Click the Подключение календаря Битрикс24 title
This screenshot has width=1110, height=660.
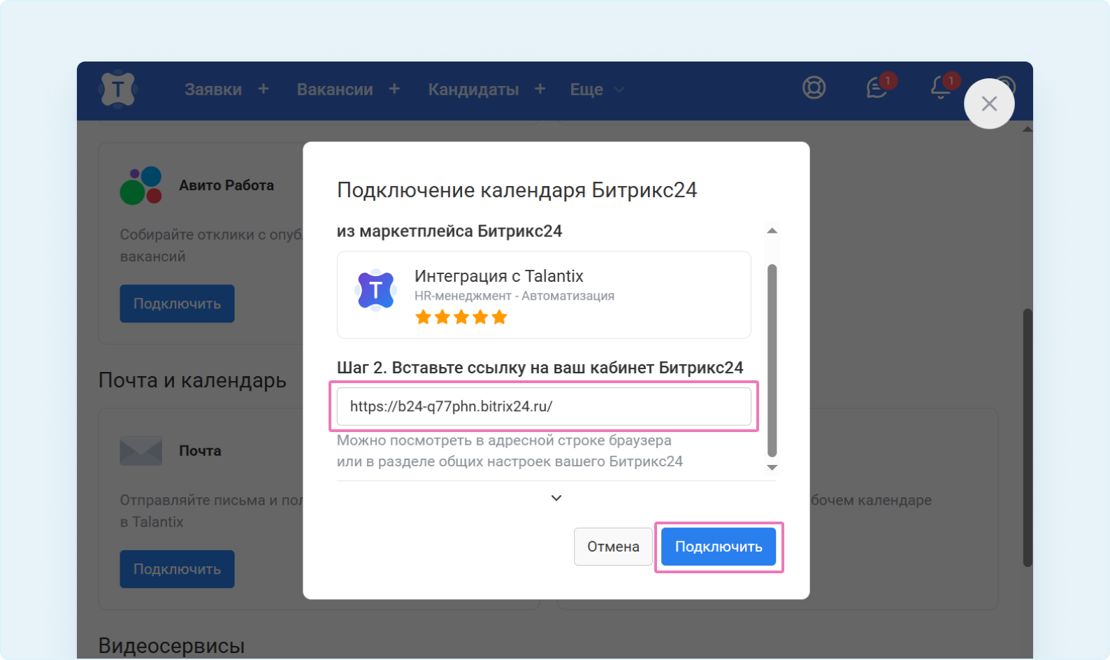[517, 190]
